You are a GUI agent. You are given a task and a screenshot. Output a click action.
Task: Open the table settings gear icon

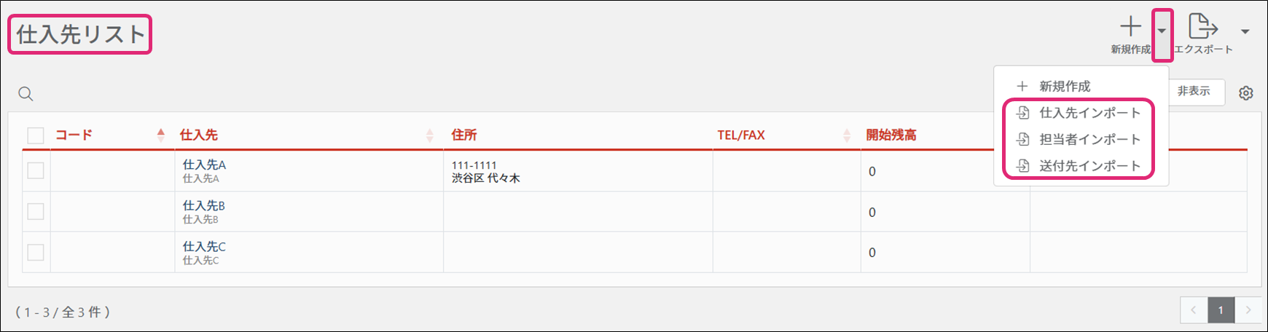(x=1246, y=93)
